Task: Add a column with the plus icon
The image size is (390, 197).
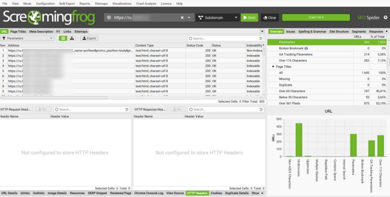Action: pyautogui.click(x=264, y=45)
